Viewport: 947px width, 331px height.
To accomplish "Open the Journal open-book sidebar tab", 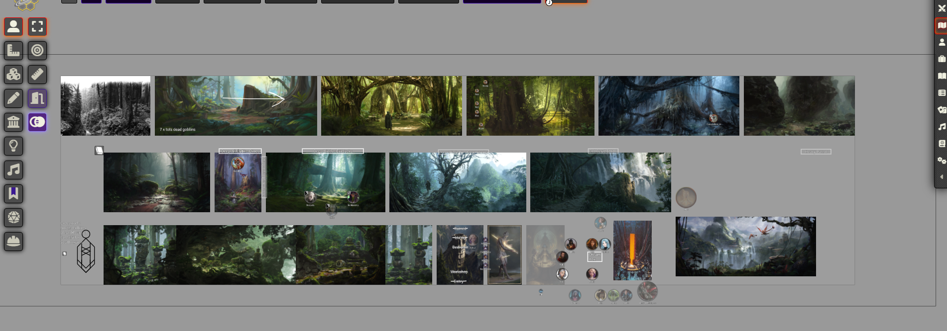I will (x=942, y=76).
